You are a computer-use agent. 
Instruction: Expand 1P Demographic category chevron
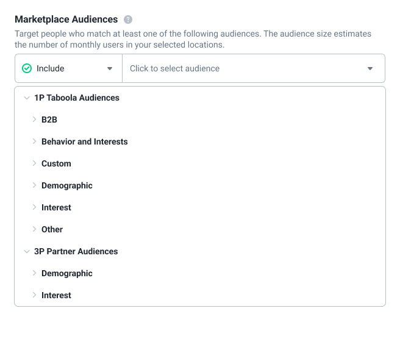tap(34, 185)
